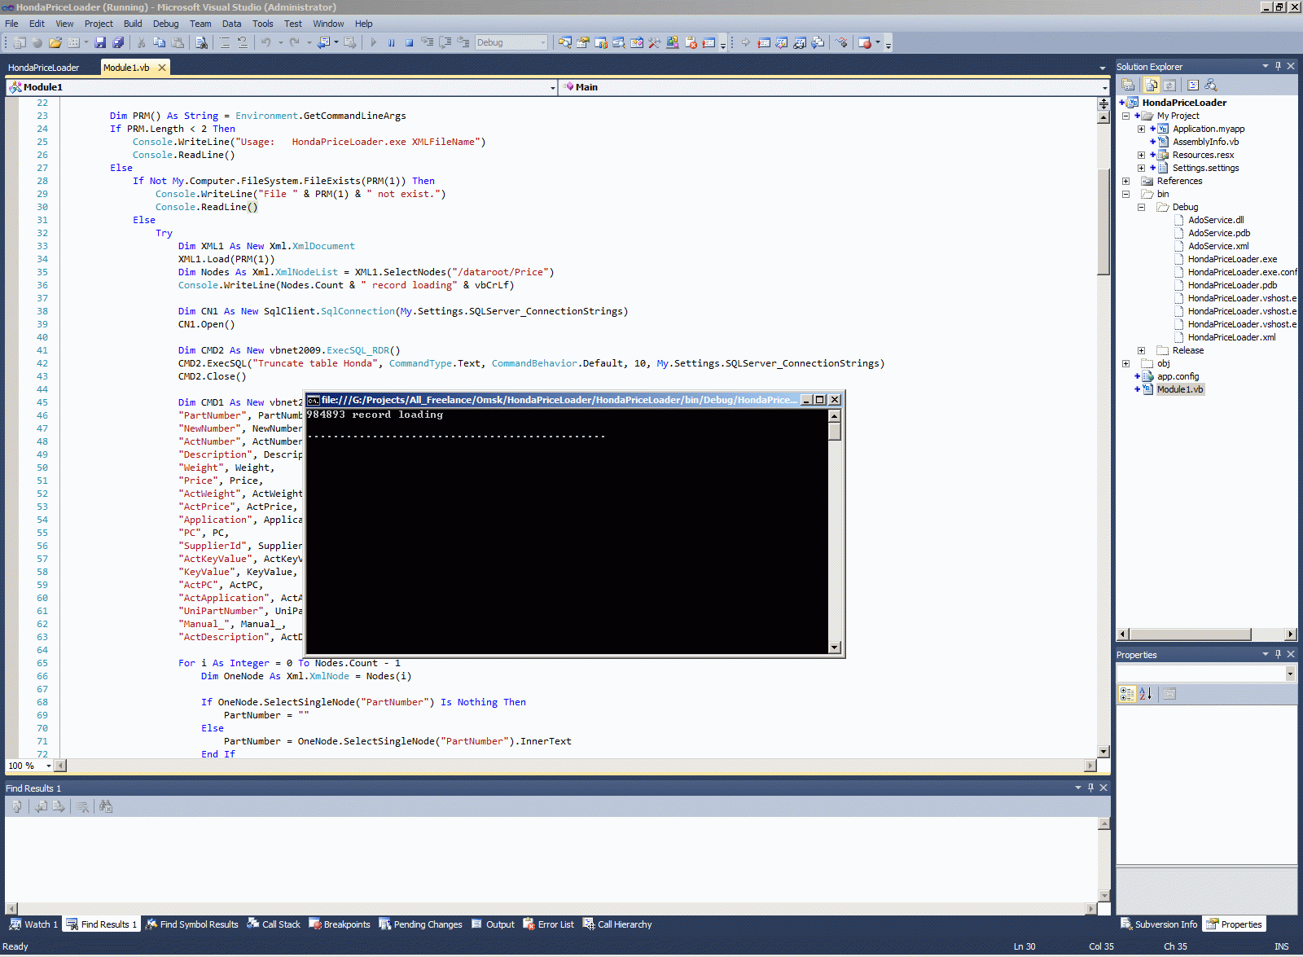
Task: Click the View Class Diagram icon
Action: [1211, 85]
